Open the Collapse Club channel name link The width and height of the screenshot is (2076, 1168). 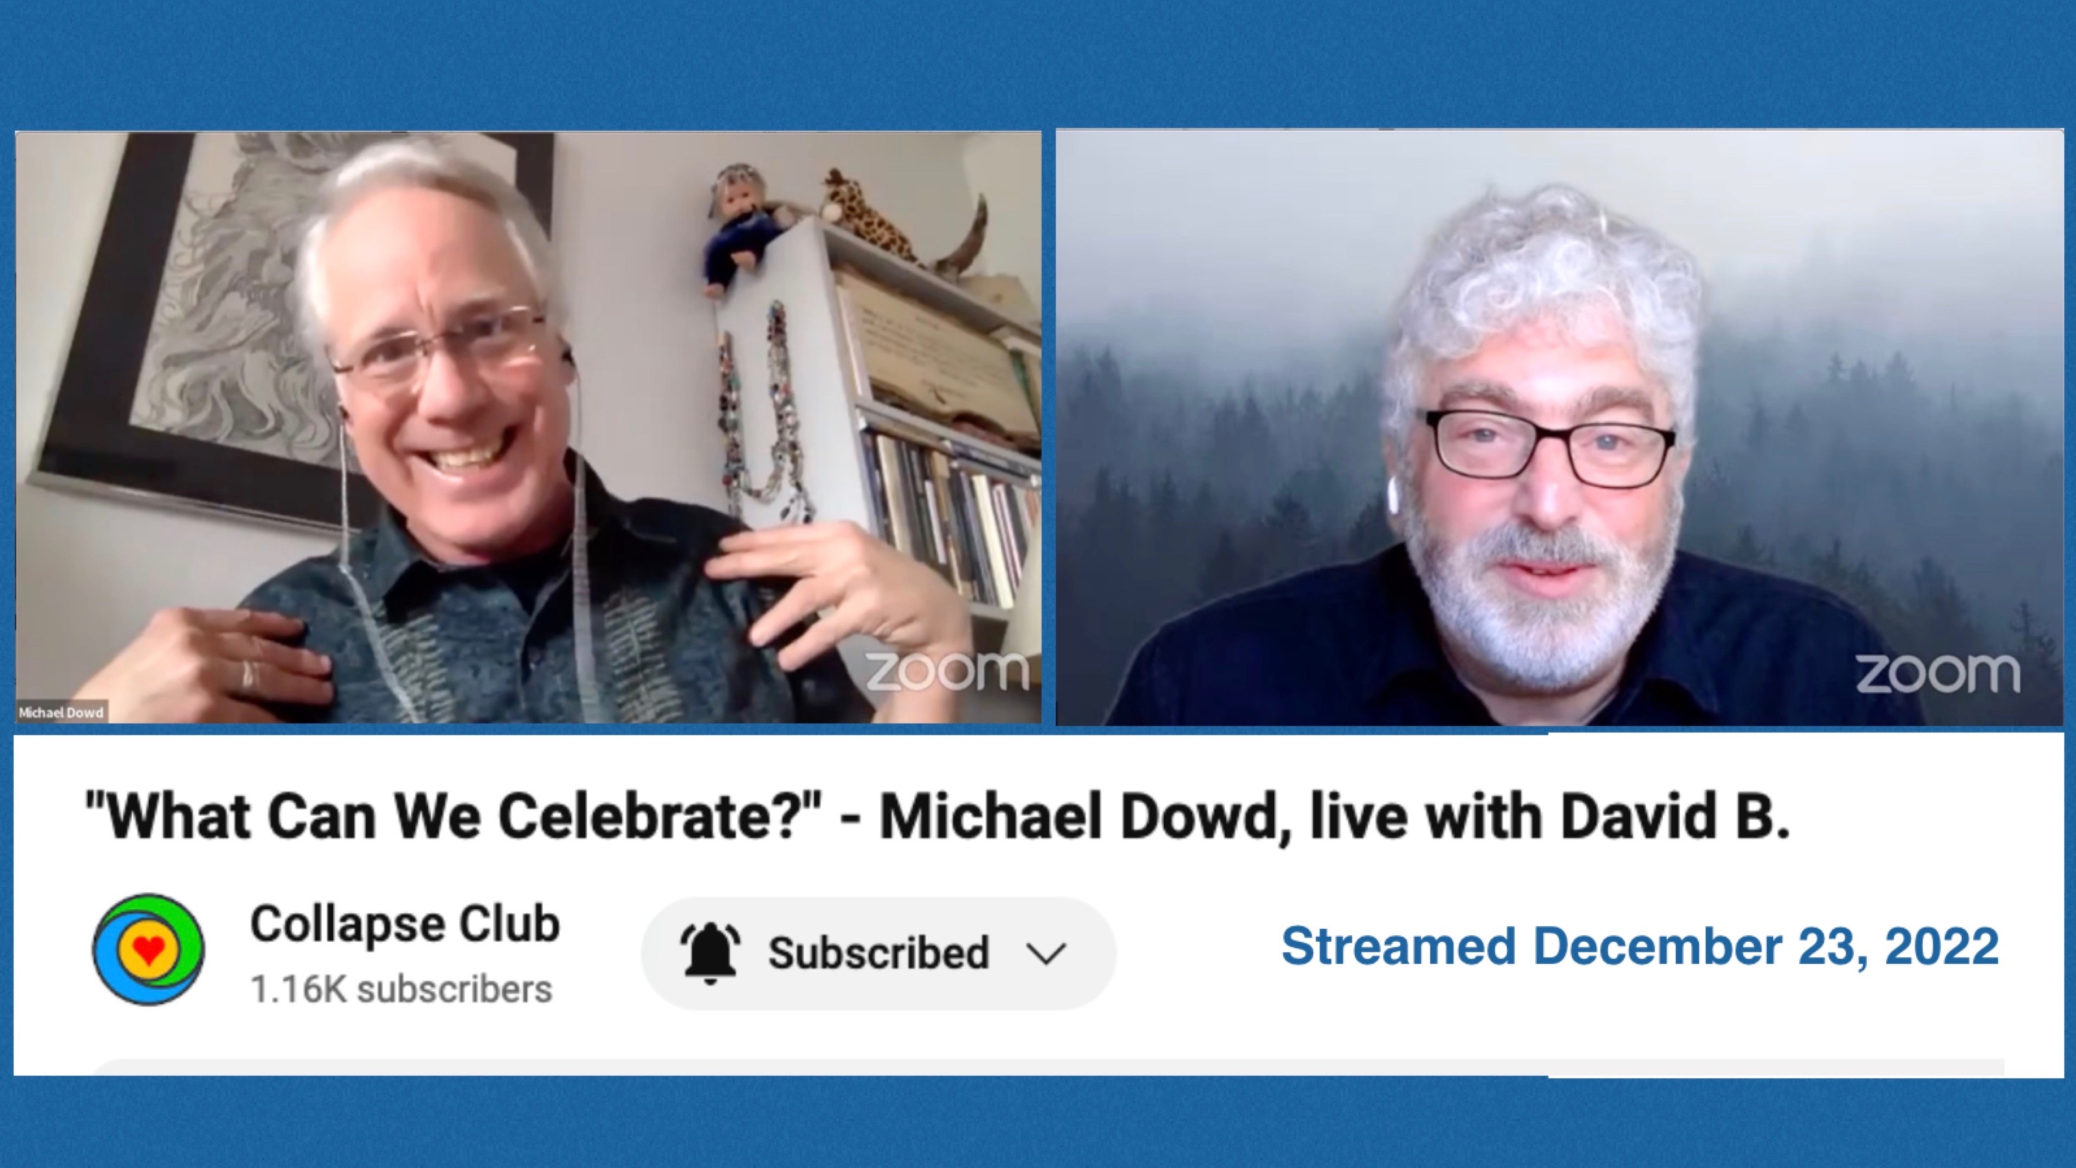coord(405,924)
